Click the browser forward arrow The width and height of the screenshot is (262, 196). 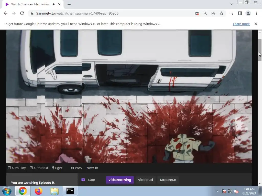click(14, 13)
